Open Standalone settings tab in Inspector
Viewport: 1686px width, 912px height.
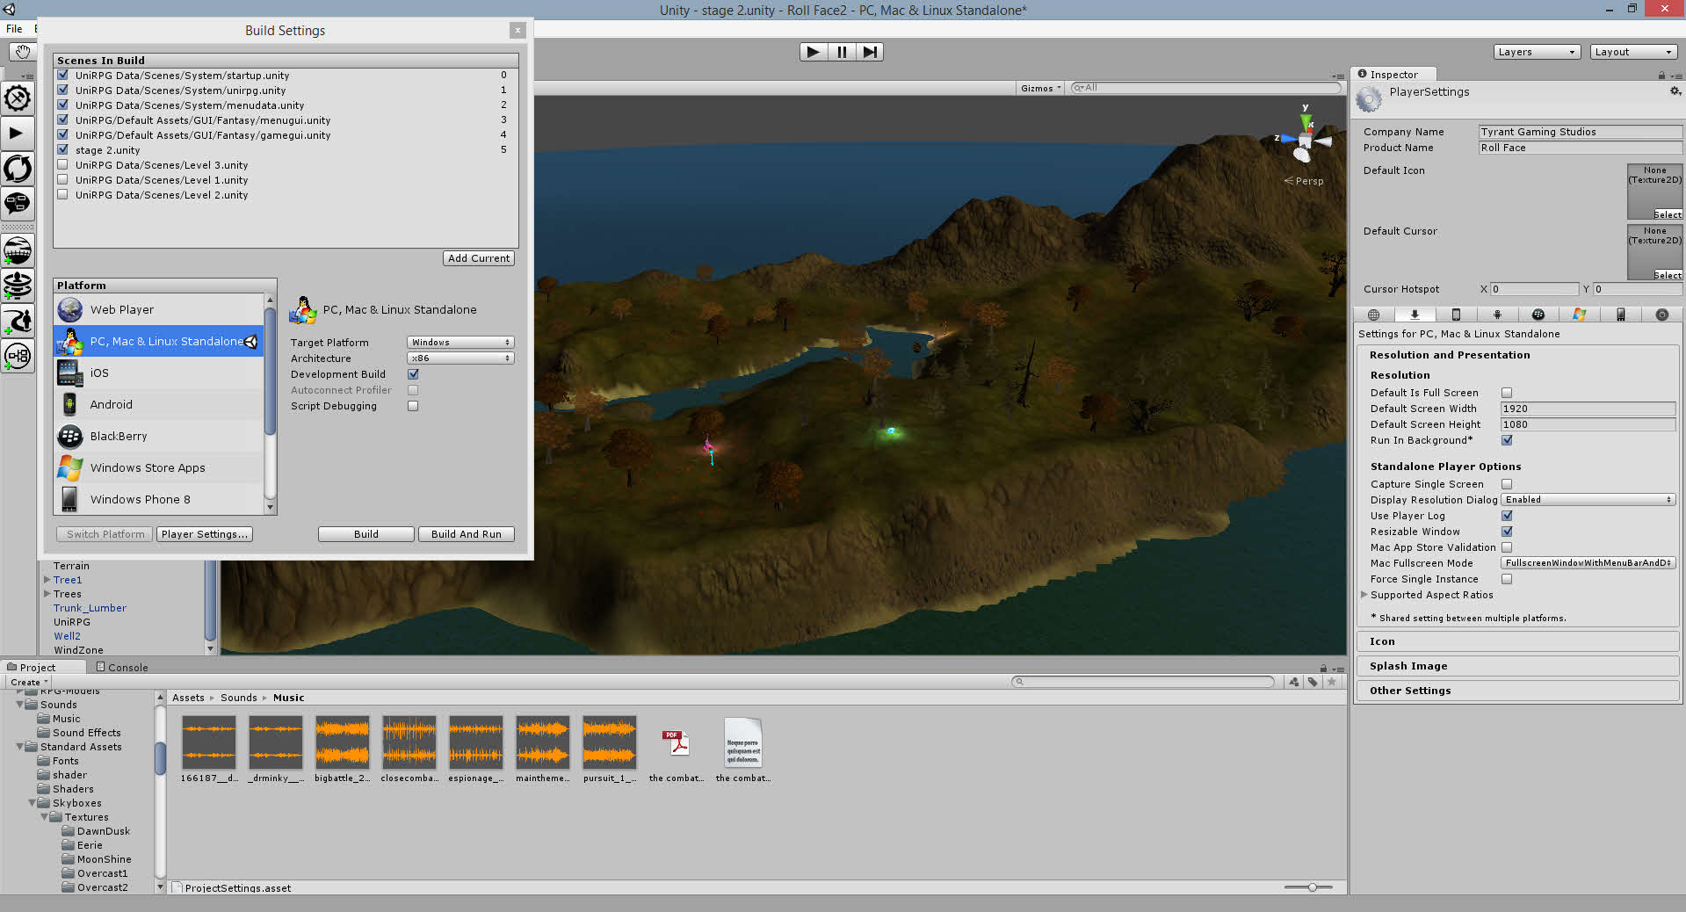(x=1415, y=315)
